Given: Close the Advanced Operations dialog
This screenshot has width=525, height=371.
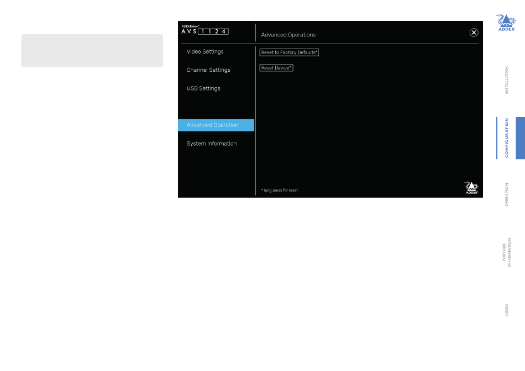Looking at the screenshot, I should tap(474, 33).
